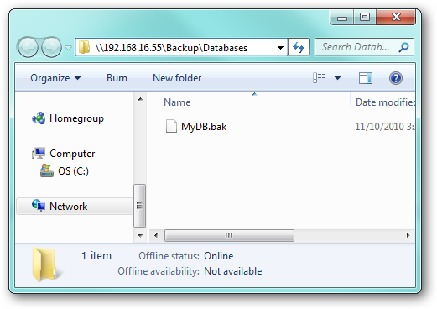Click the Name column header
The height and width of the screenshot is (309, 437).
point(177,102)
